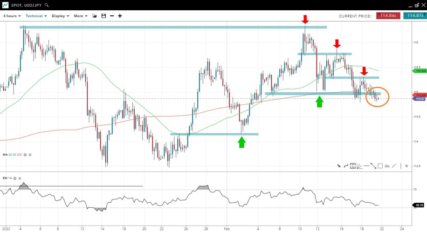Select the Abc text annotation tool
Screen dimensions: 427x233
387,166
